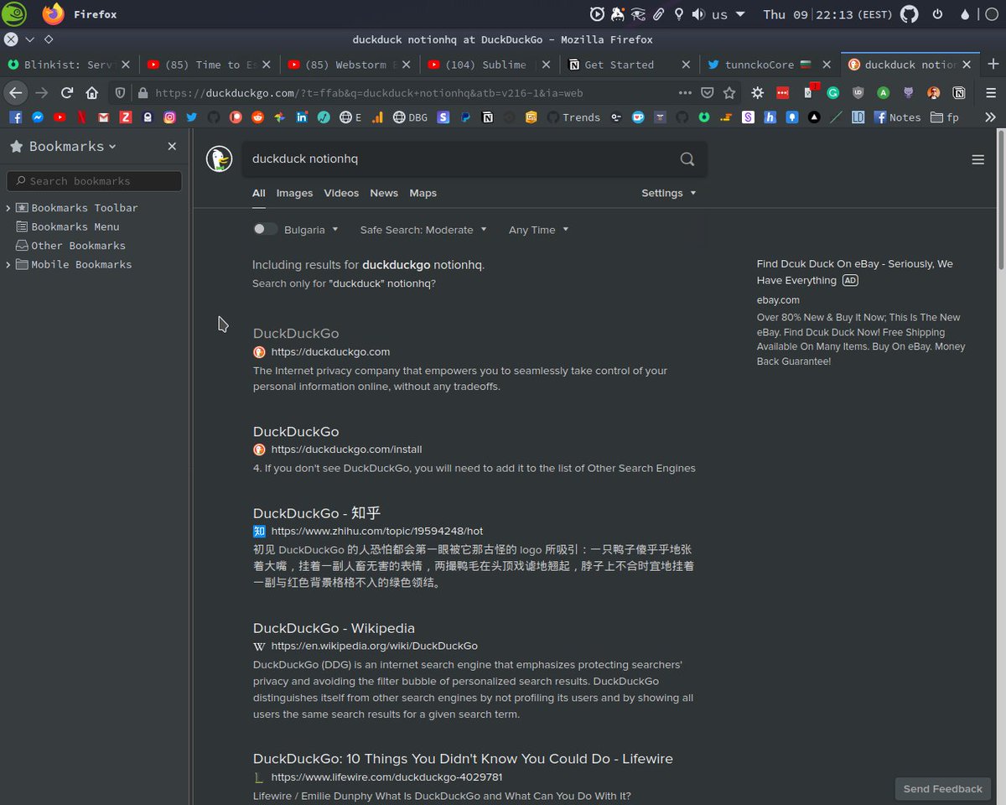
Task: Click the power icon in the top panel
Action: 937,14
